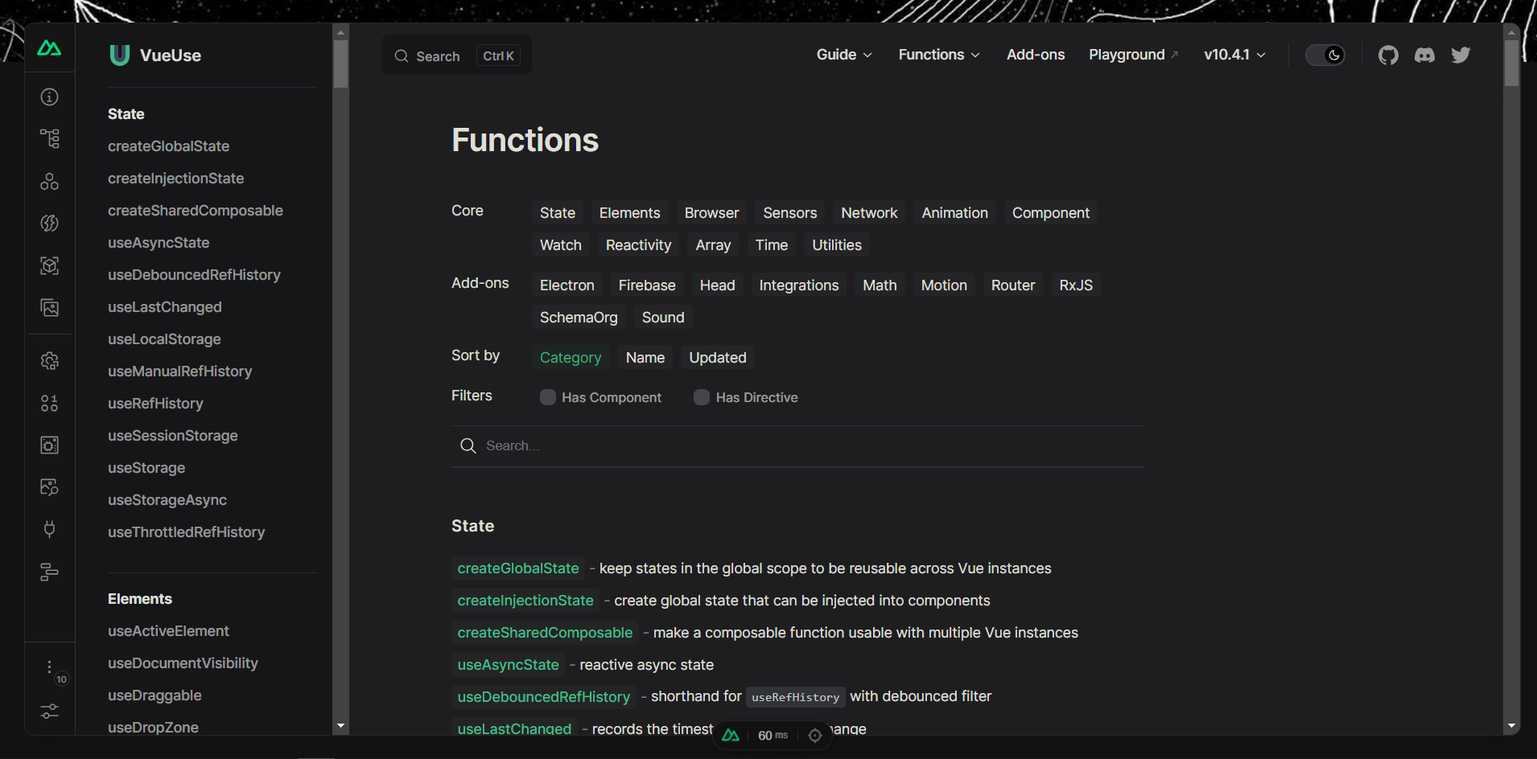Open useDebouncedRefHistory link in main list
Screen dimensions: 1537x759
tap(544, 697)
